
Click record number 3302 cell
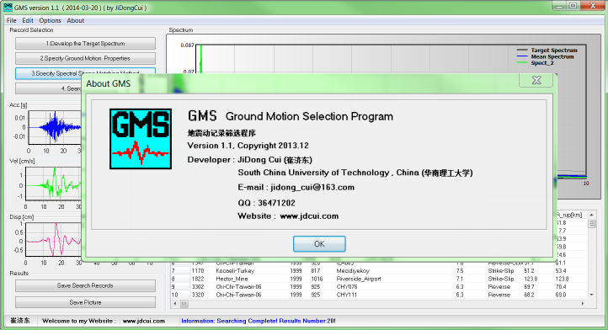(198, 287)
